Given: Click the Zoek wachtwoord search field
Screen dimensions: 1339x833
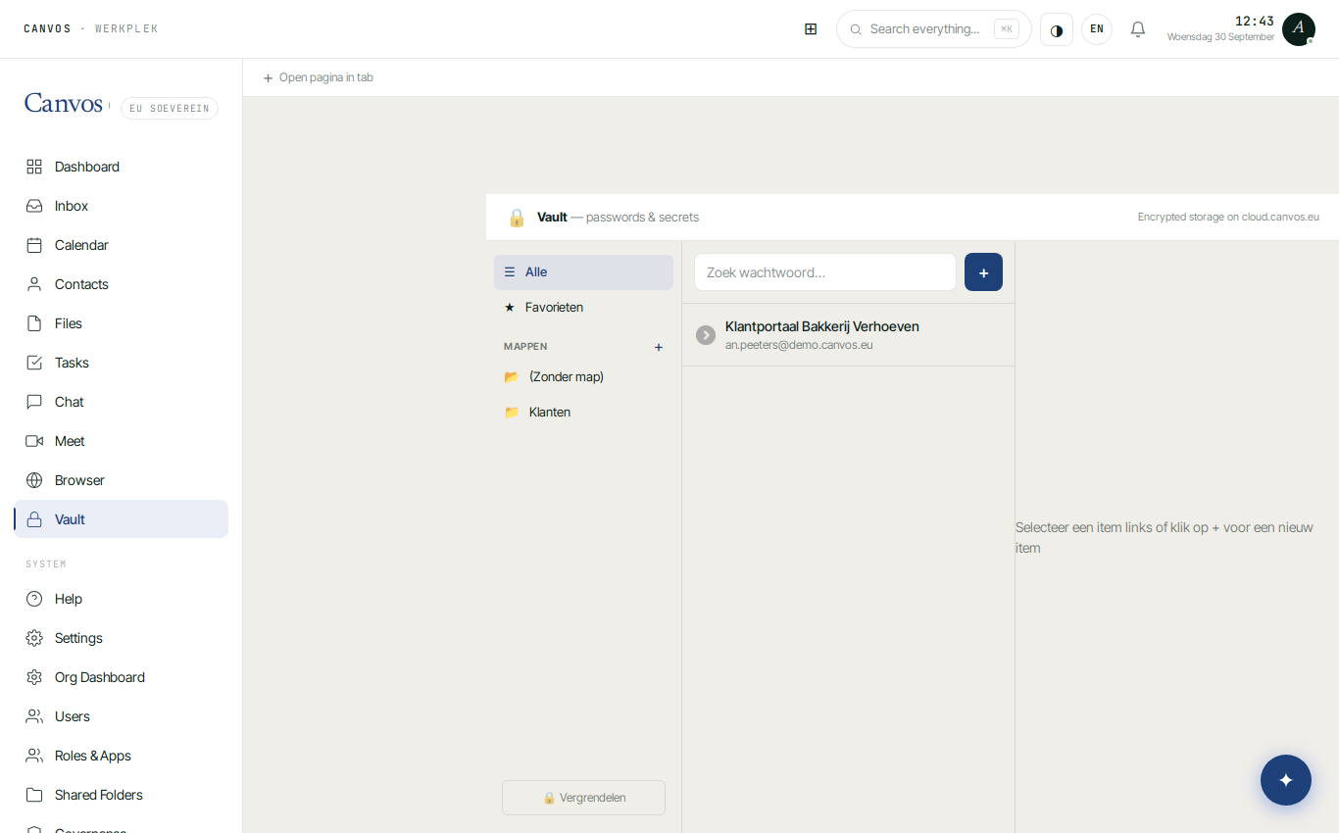Looking at the screenshot, I should click(825, 272).
